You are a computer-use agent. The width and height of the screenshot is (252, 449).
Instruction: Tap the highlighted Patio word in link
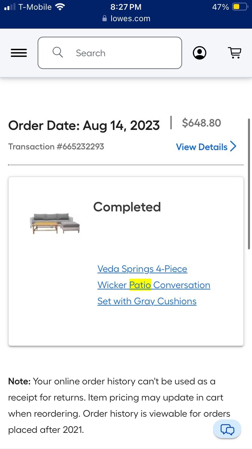pos(140,285)
